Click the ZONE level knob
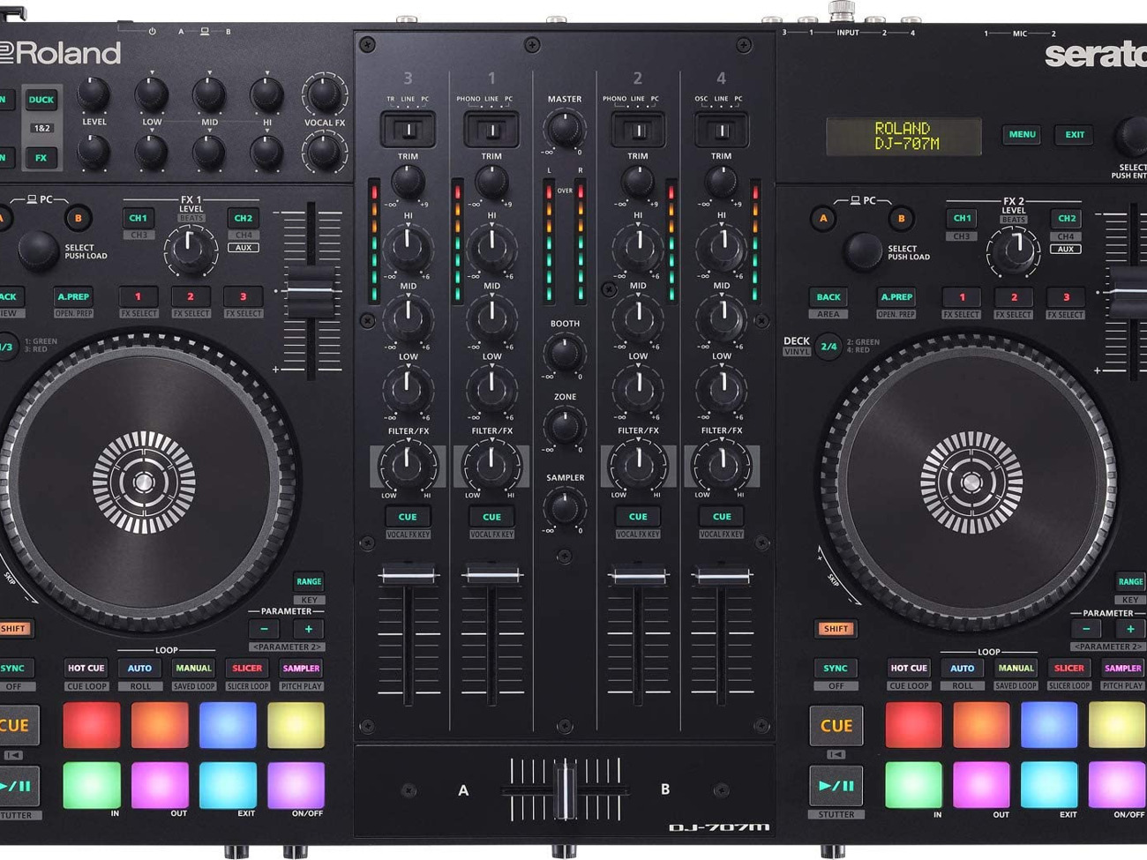Screen dimensions: 1147x860 coord(564,427)
